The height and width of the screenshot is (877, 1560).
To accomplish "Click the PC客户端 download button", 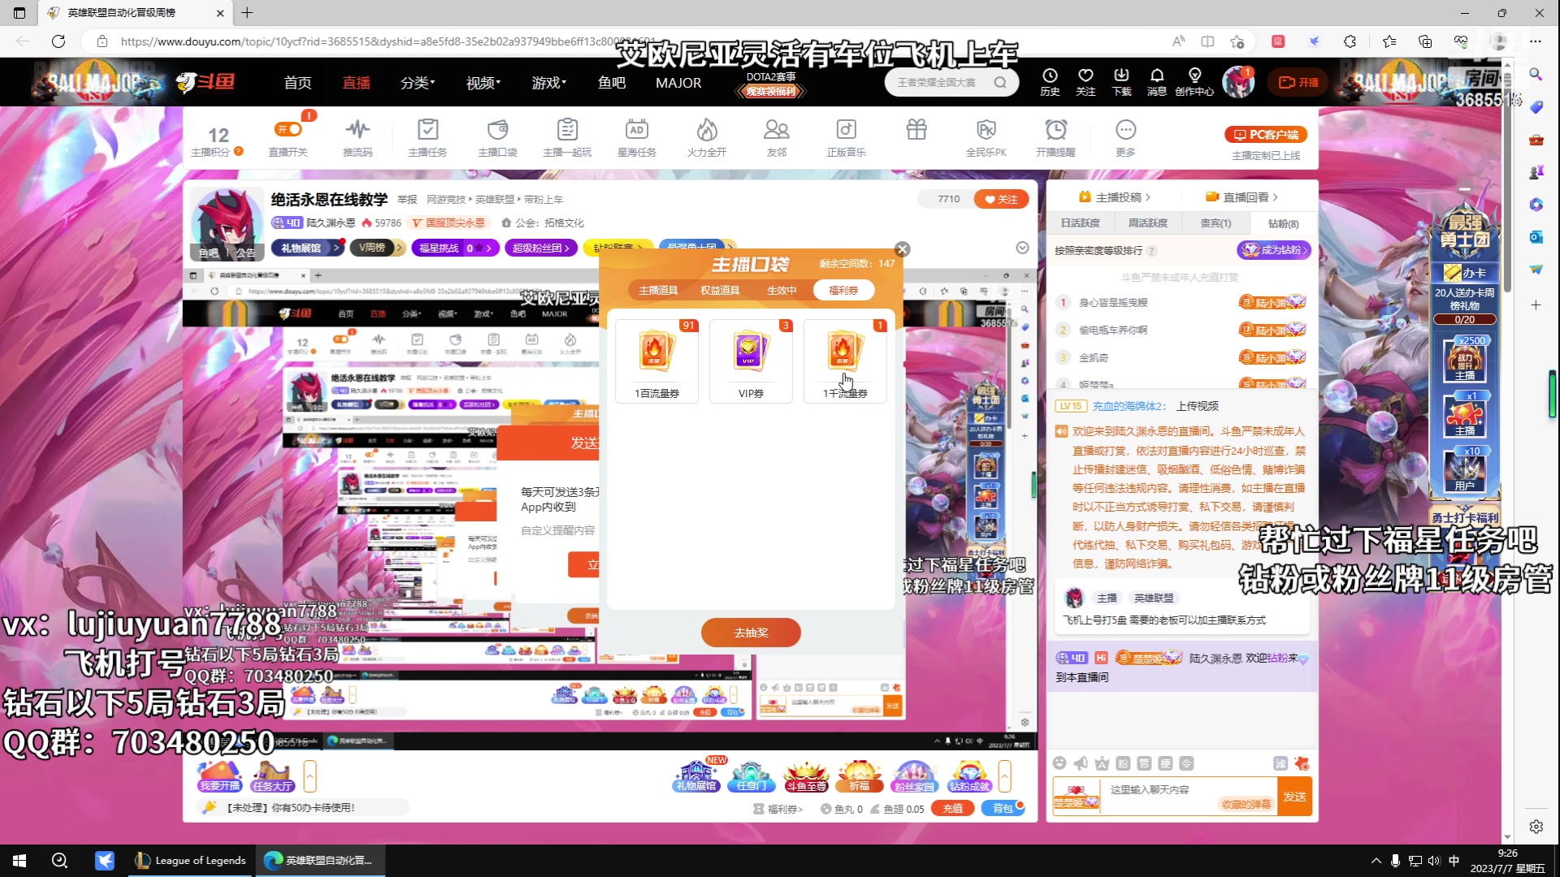I will (1266, 135).
